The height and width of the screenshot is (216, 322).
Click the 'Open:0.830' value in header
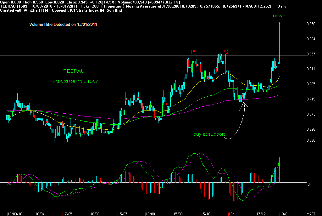click(x=10, y=2)
